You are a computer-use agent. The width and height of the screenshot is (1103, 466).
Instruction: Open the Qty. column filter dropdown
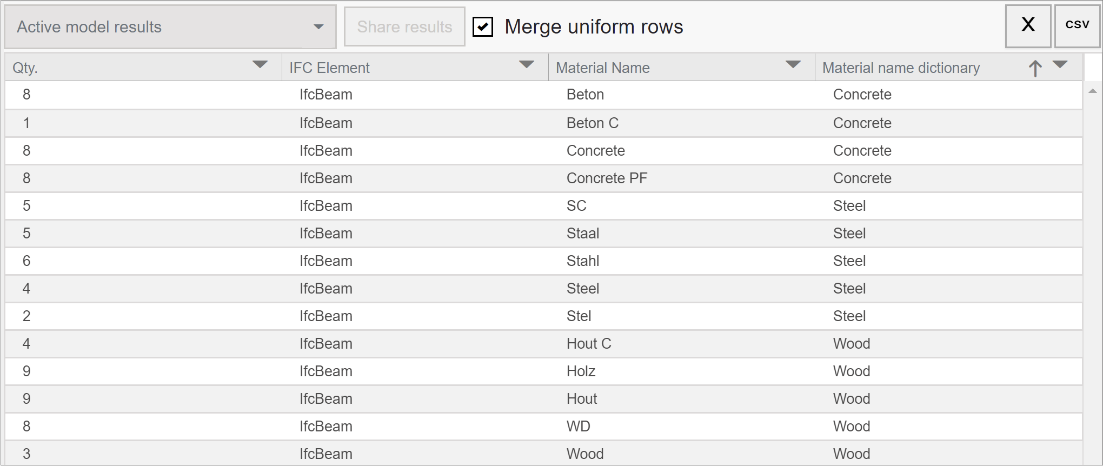(260, 65)
